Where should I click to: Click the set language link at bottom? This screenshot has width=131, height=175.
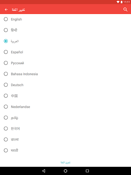[x=65, y=162]
